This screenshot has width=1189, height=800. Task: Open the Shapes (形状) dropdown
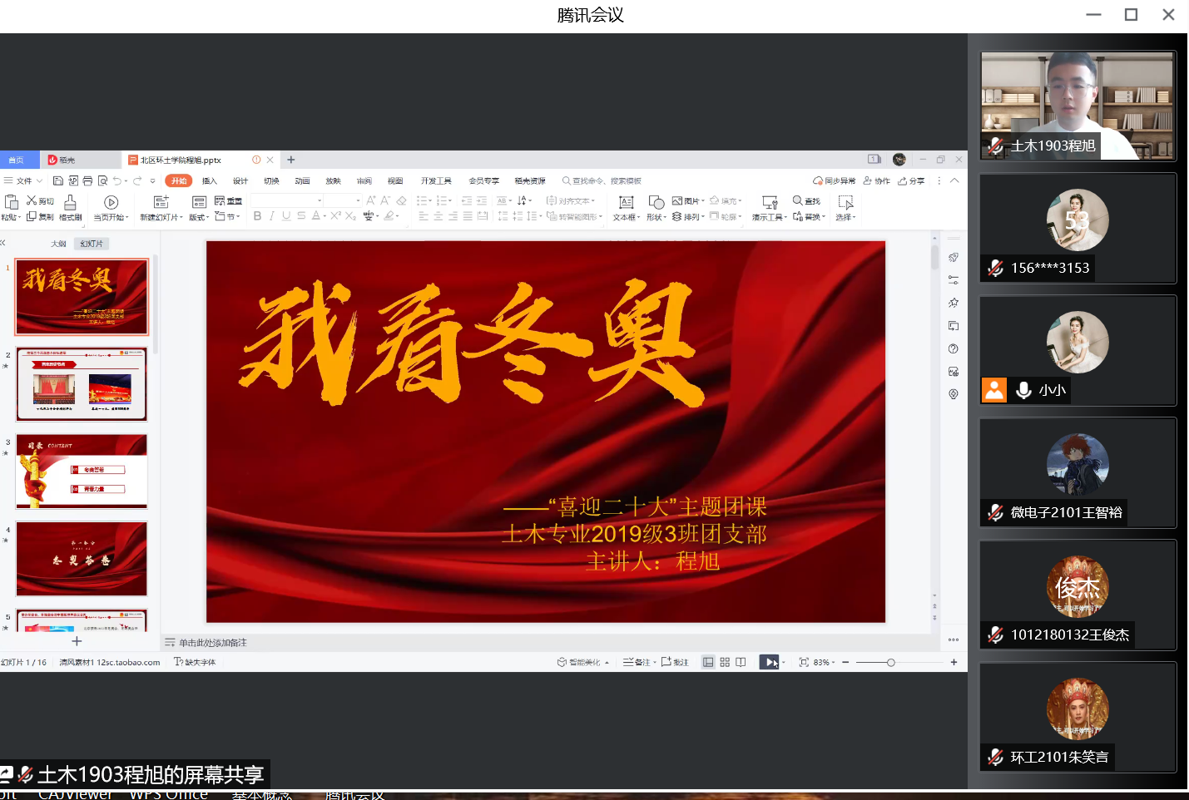pos(656,217)
